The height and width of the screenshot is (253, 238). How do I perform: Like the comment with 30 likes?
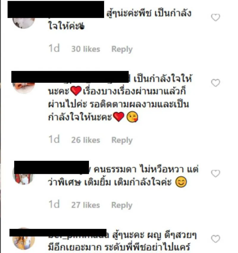pos(216,18)
